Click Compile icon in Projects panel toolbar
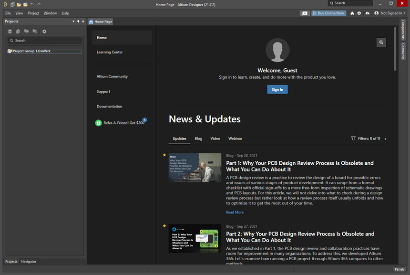Viewport: 410px width, 275px height. [x=18, y=32]
